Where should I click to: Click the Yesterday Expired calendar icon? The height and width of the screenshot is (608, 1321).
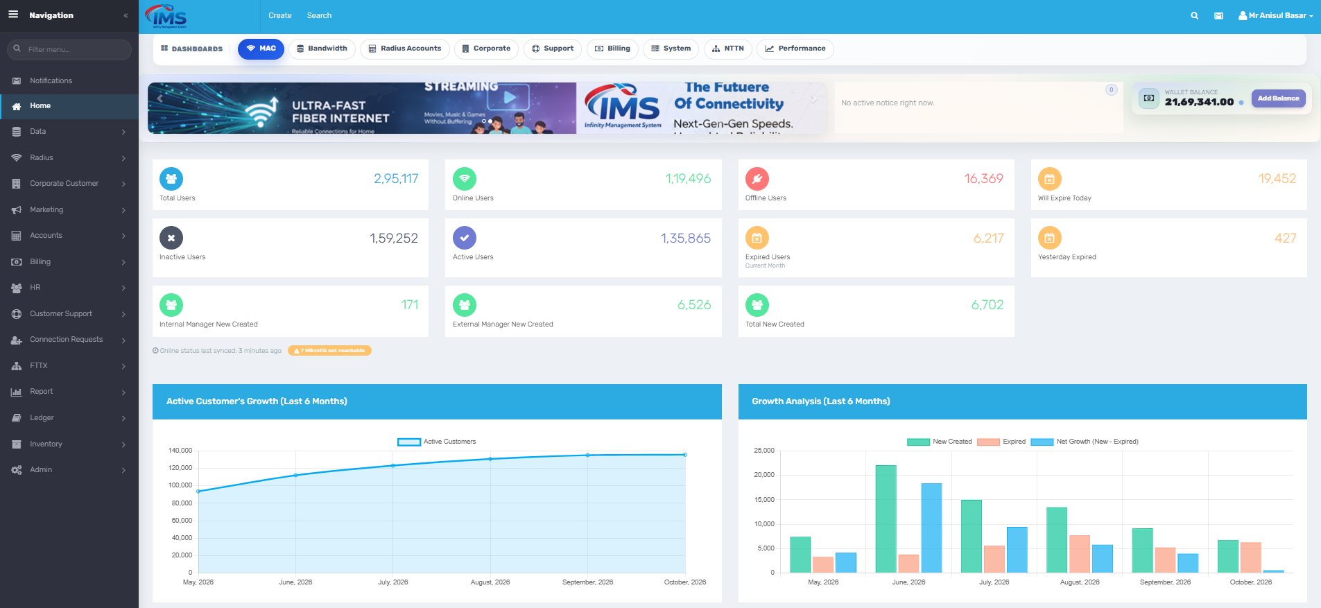[1050, 238]
